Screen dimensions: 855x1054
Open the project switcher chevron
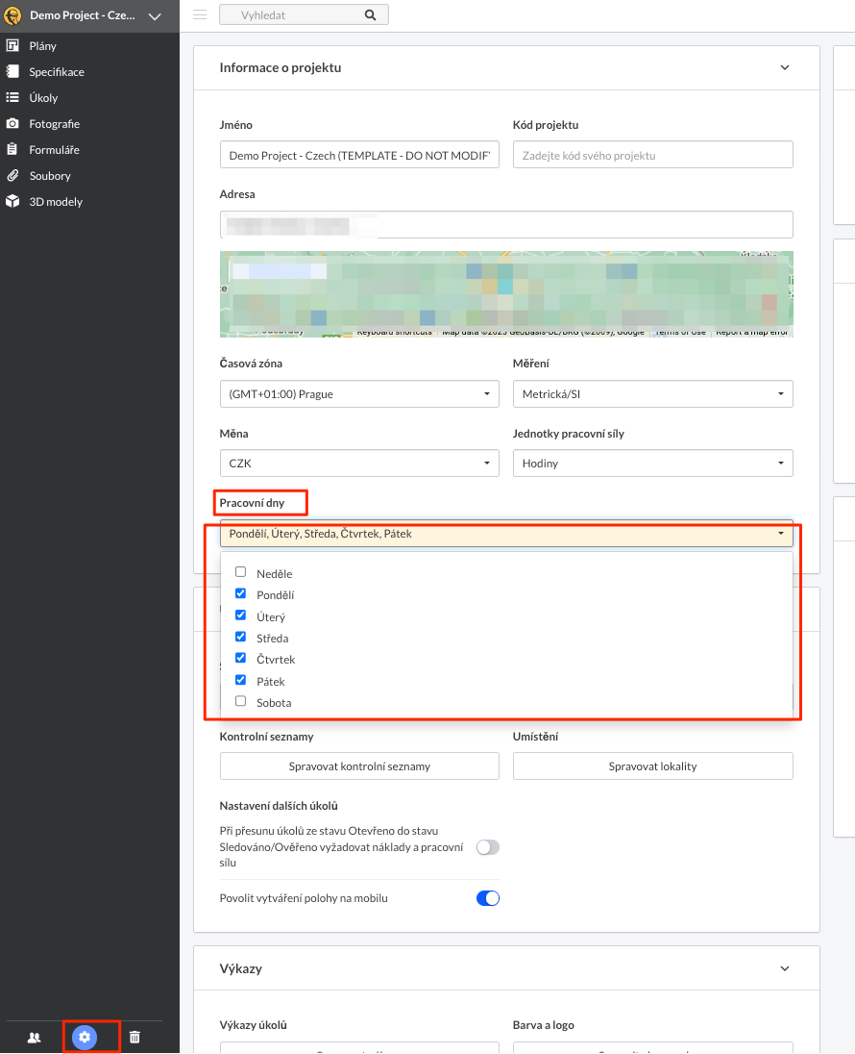tap(155, 16)
